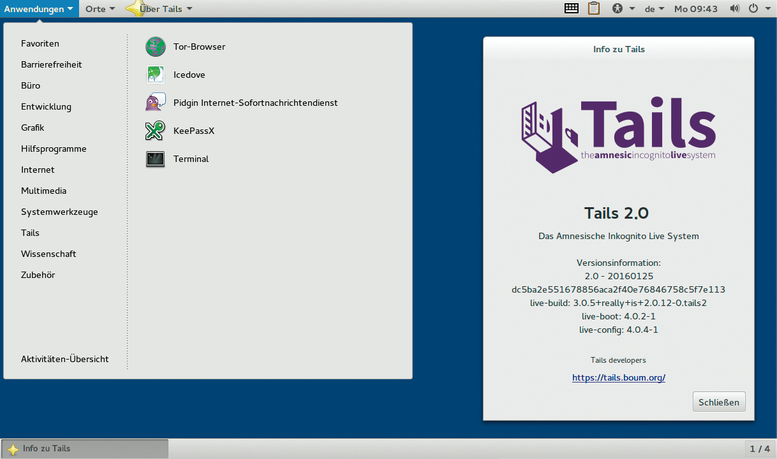The image size is (777, 459).
Task: Open Aktivitäten-Übersicht
Action: (x=65, y=359)
